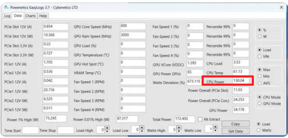Click the CPU Temp value 61.13
The height and width of the screenshot is (138, 288).
[x=241, y=72]
